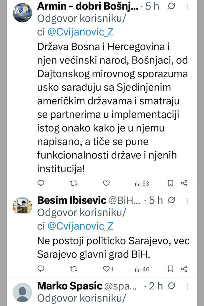The width and height of the screenshot is (204, 306).
Task: Open @Cvijanovic_Z mention in Armin's reply
Action: coord(80,32)
